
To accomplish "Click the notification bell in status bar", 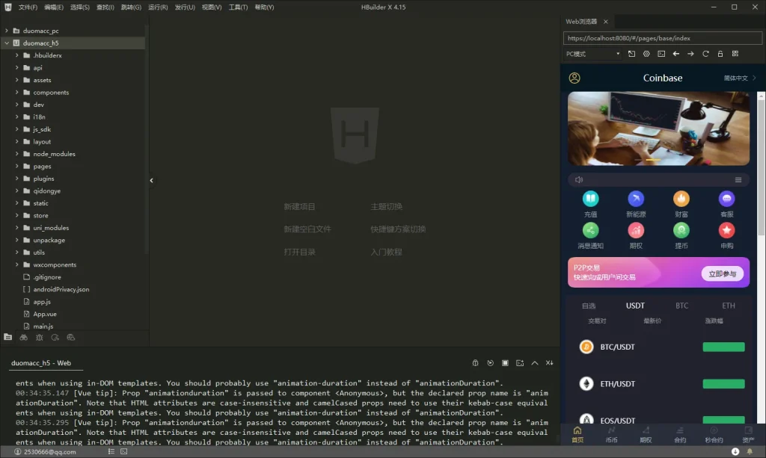I will [x=750, y=451].
